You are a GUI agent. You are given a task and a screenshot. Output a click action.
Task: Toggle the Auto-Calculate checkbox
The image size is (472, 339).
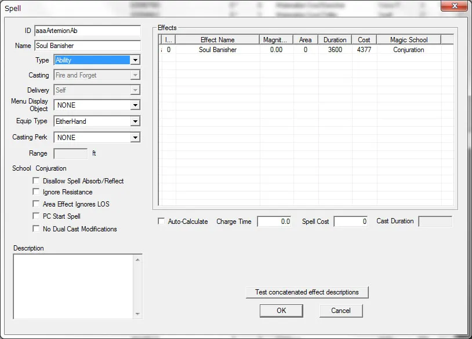161,222
